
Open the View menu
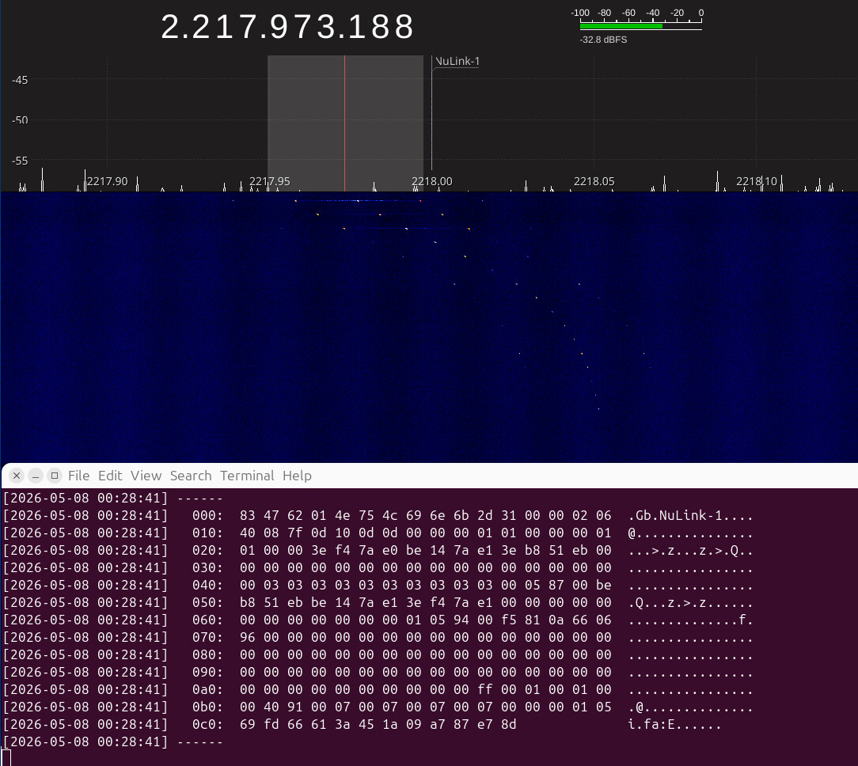pos(146,476)
